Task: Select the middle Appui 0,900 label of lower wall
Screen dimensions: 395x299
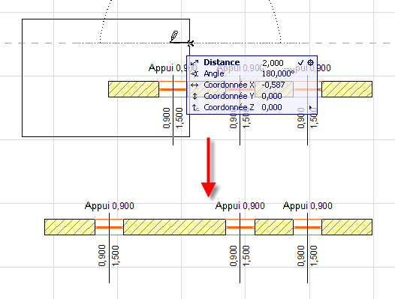Action: (240, 206)
